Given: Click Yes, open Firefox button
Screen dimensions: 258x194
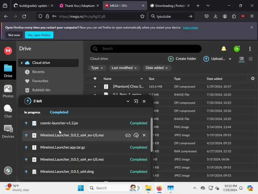Looking at the screenshot, I should (39, 35).
